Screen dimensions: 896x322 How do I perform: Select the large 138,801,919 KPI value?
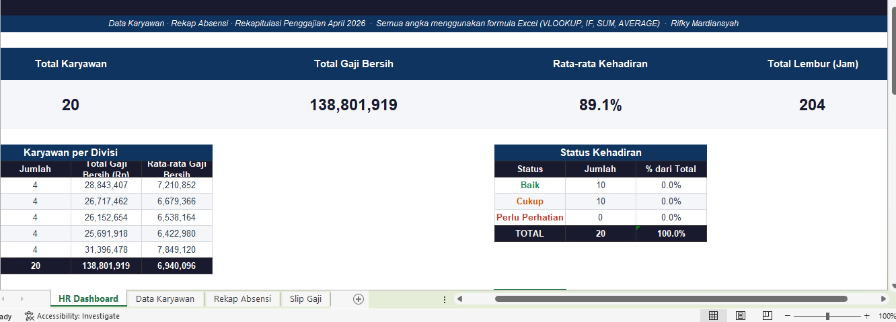point(353,105)
